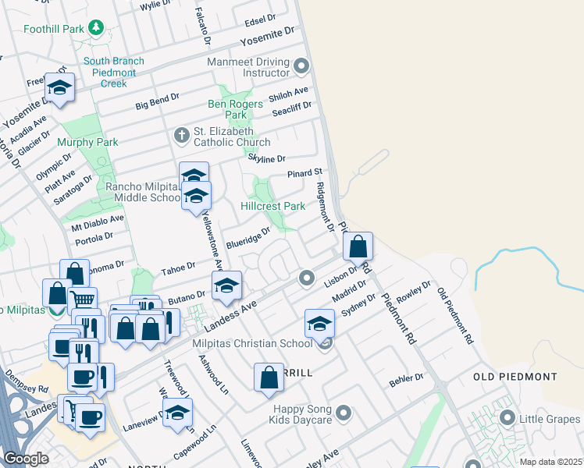Open the St. Elizabeth Catholic Church cross marker
The image size is (584, 468).
coord(182,136)
